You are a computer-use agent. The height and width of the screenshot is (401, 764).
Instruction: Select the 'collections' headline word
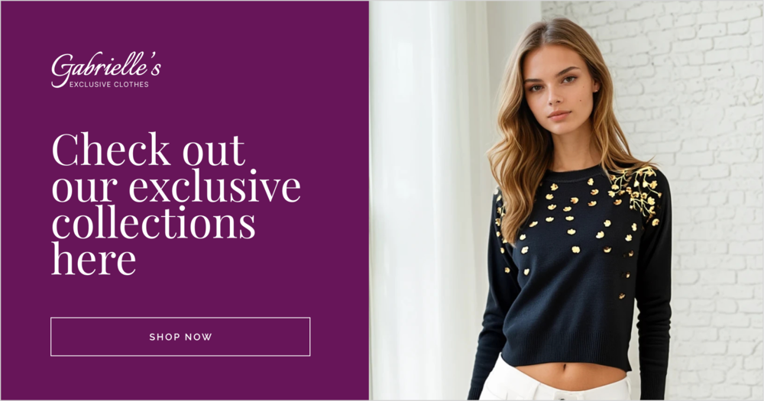click(x=154, y=222)
